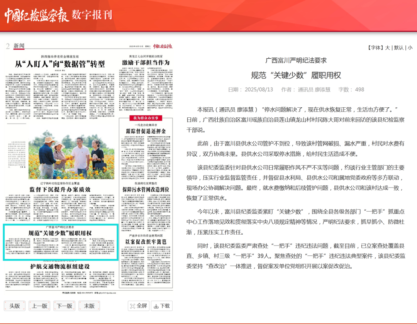Click the subheading 严查涉农补助资金使用问题
The image size is (417, 325).
[146, 235]
